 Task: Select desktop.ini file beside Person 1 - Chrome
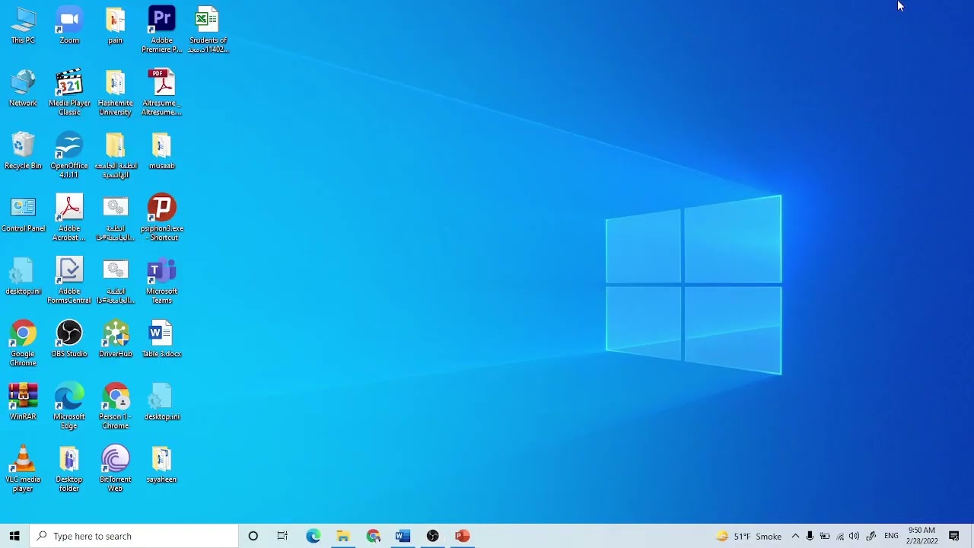point(162,401)
